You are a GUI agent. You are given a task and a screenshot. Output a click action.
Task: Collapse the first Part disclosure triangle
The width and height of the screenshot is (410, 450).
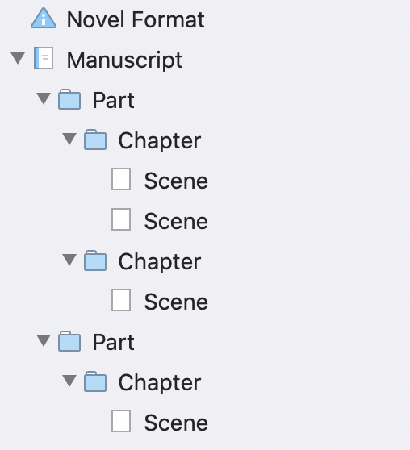click(x=44, y=98)
